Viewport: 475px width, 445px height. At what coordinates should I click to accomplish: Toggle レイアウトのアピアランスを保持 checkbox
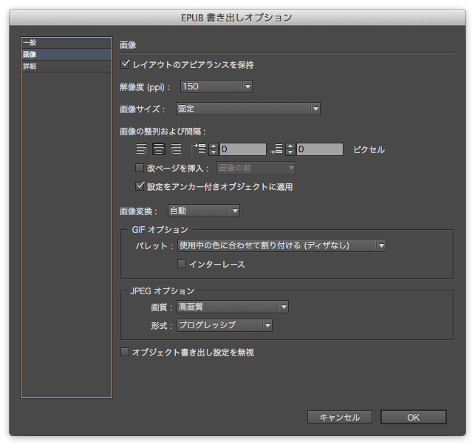click(125, 64)
